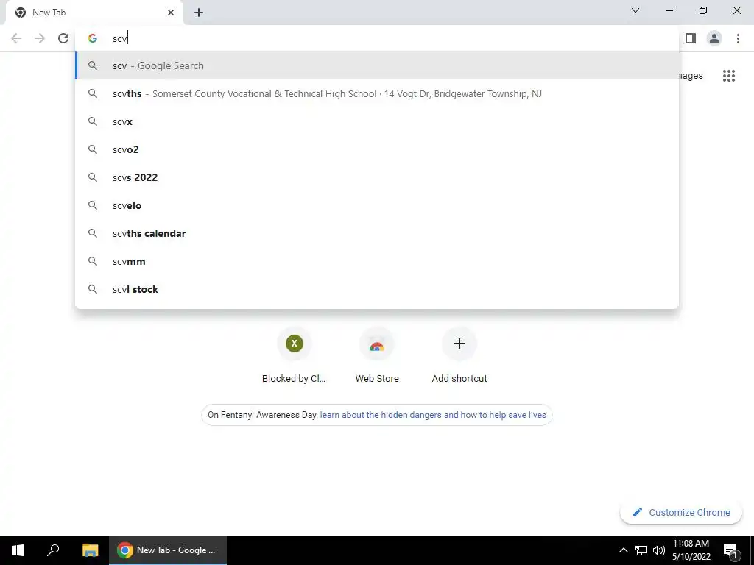Click the magnifier icon beside scvelo
Viewport: 754px width, 565px height.
[x=93, y=205]
